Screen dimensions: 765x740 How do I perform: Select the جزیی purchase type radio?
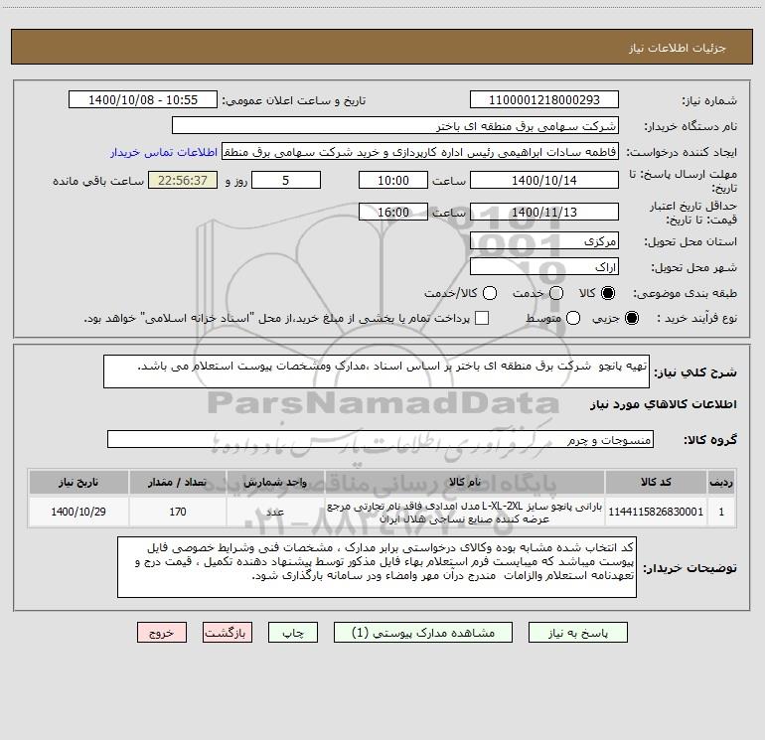[631, 318]
